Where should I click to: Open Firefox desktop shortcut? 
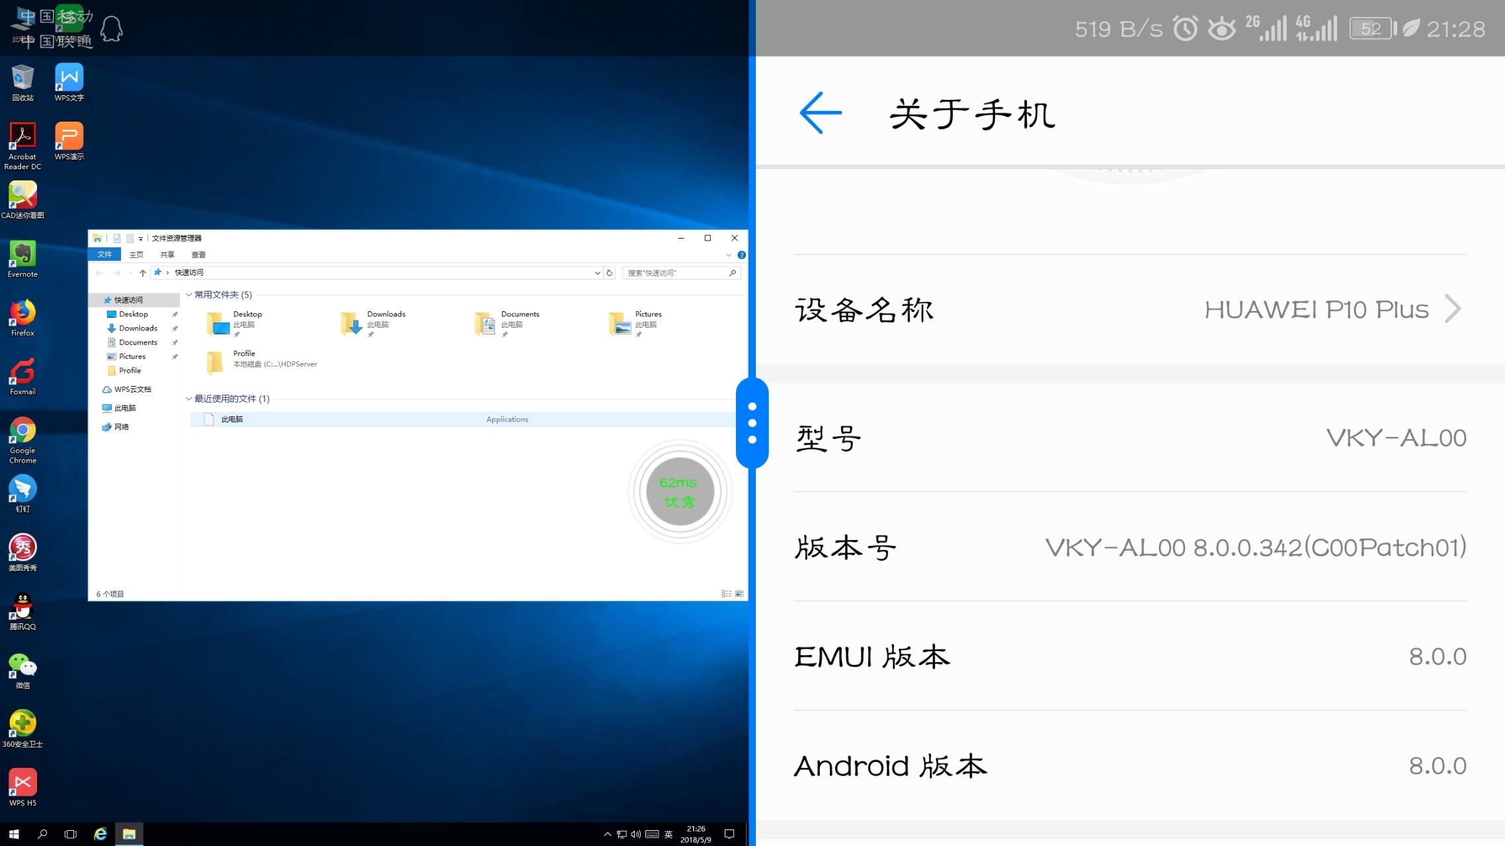pyautogui.click(x=22, y=318)
